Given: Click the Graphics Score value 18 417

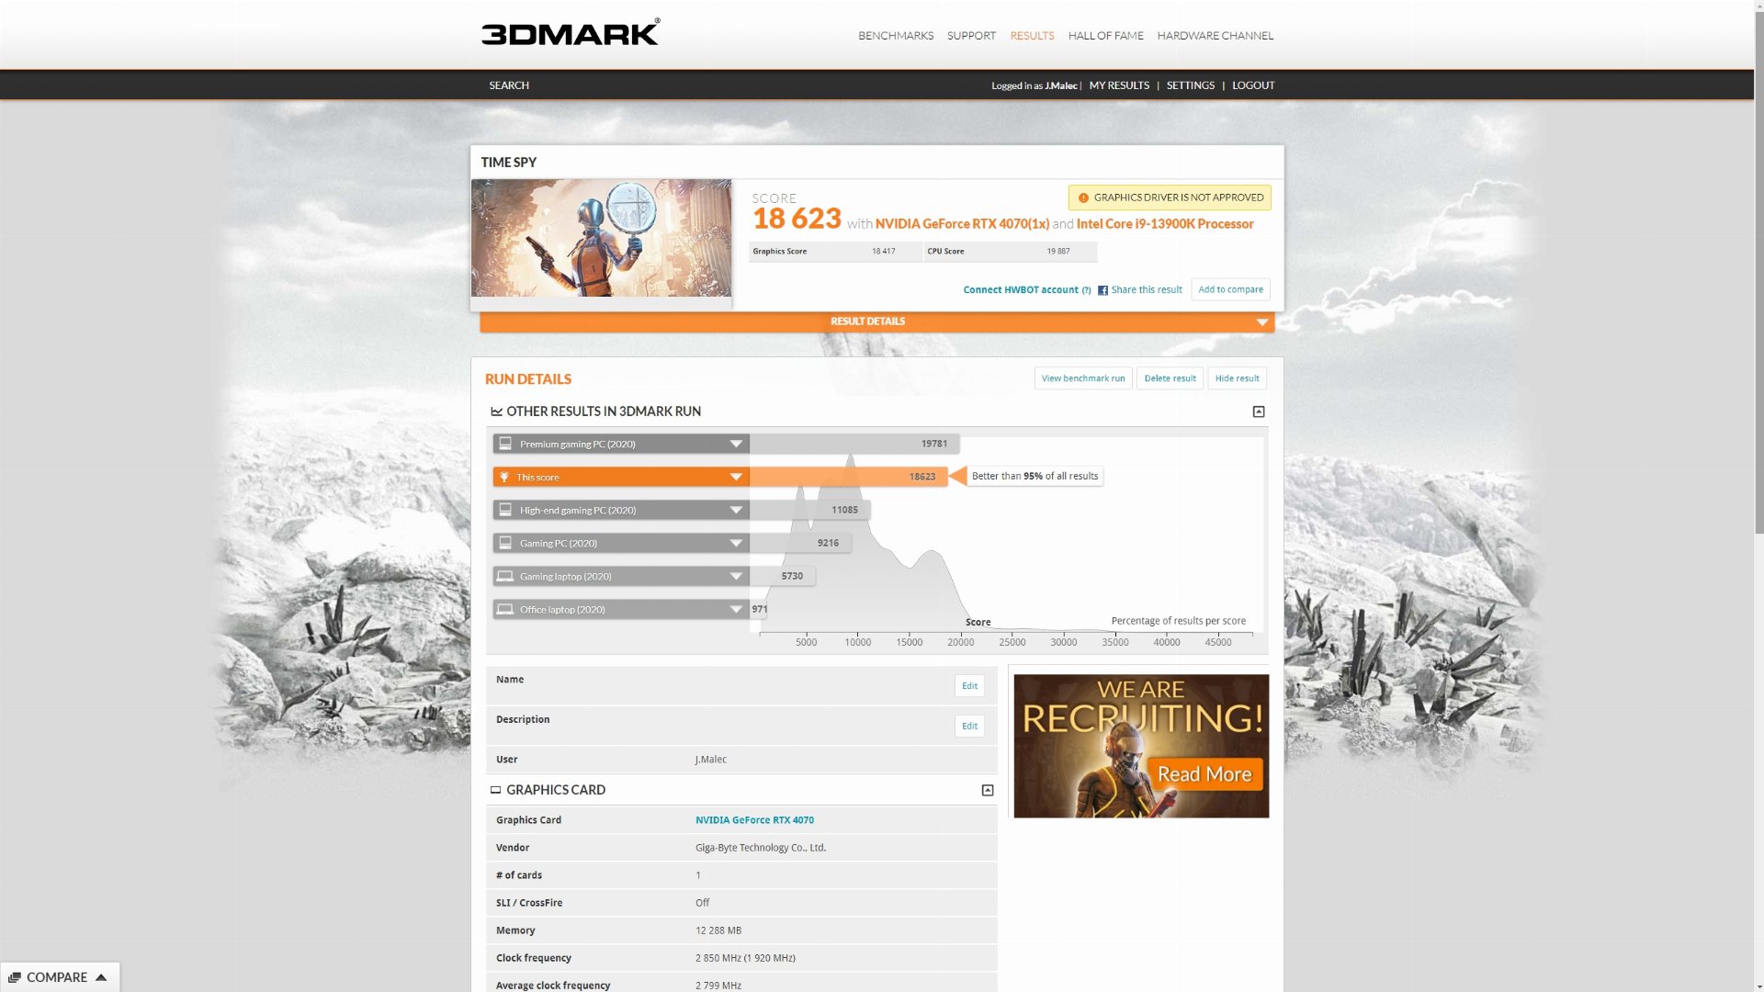Looking at the screenshot, I should click(883, 251).
